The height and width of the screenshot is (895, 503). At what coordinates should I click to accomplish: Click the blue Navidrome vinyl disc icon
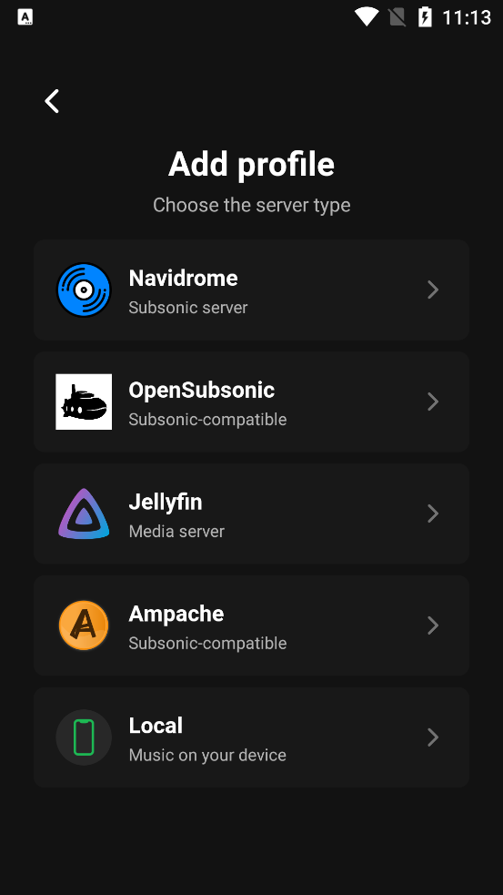[84, 290]
